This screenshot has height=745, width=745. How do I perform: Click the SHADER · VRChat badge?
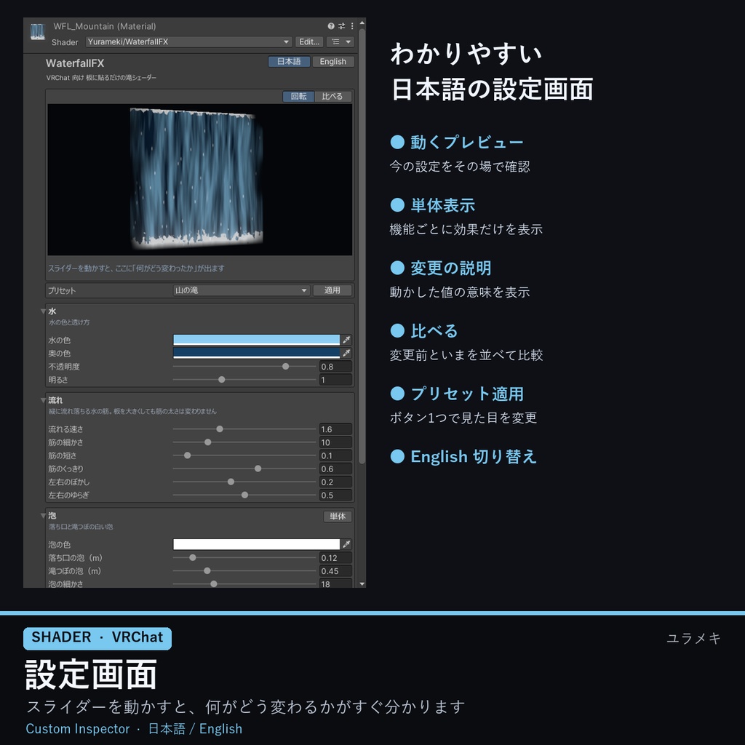[97, 638]
